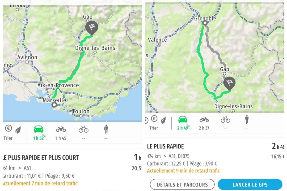287x191 pixels.
Task: Choose walking mode in the Marseille route panel
Action: tap(106, 132)
